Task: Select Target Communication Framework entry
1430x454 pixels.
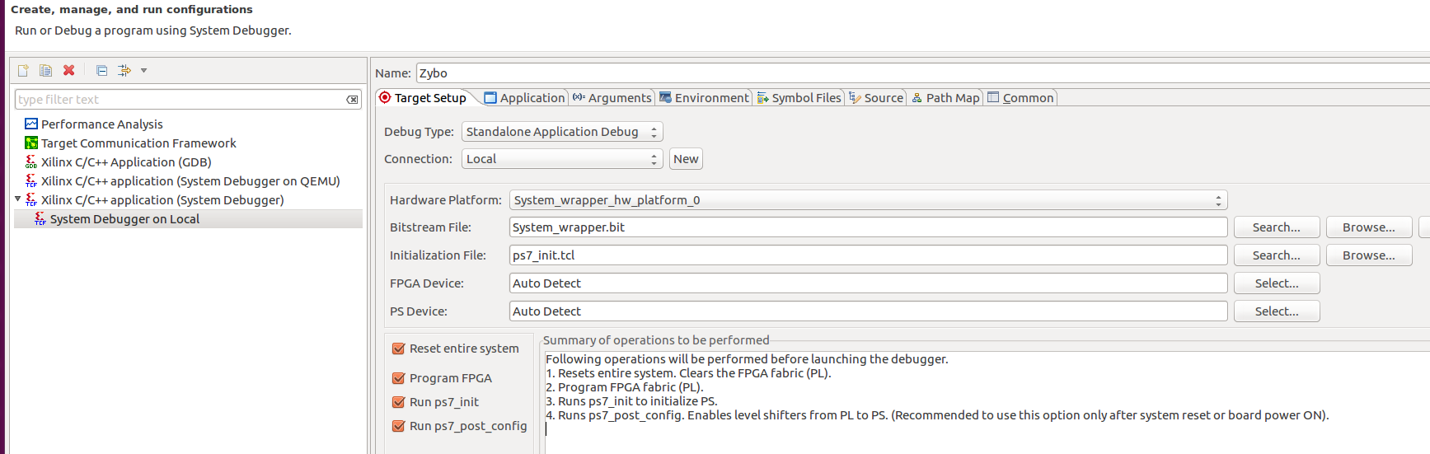Action: pos(138,143)
